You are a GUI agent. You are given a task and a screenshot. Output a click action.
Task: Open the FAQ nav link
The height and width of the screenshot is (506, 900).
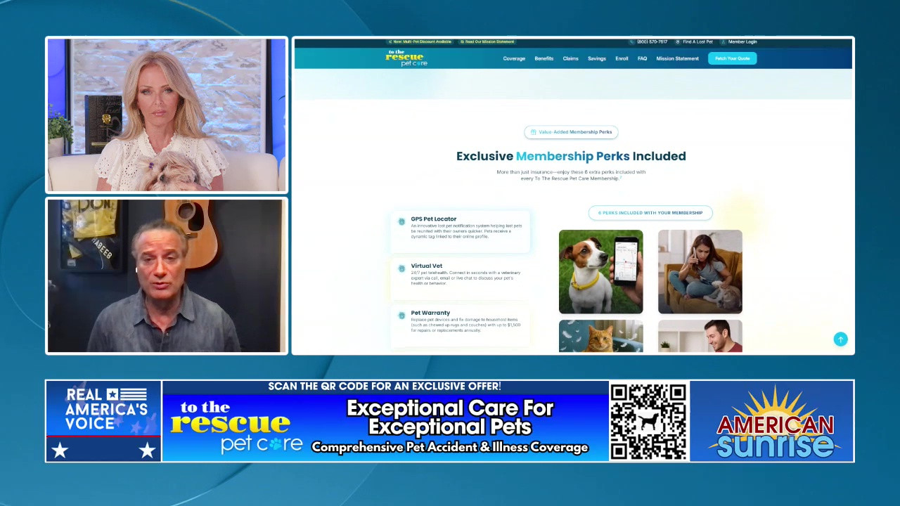point(642,59)
